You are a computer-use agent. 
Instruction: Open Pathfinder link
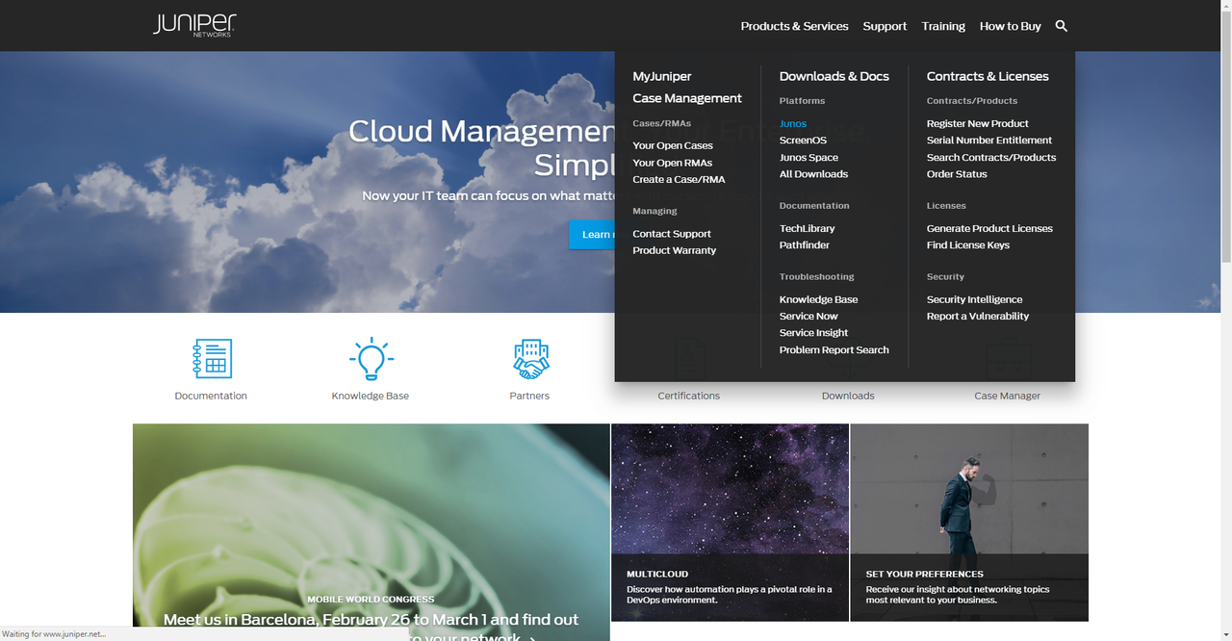click(805, 245)
